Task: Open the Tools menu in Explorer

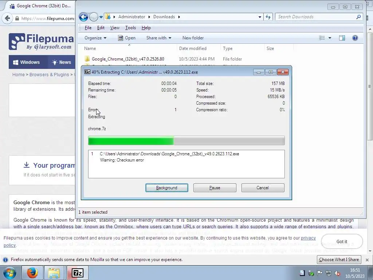Action: (x=131, y=28)
